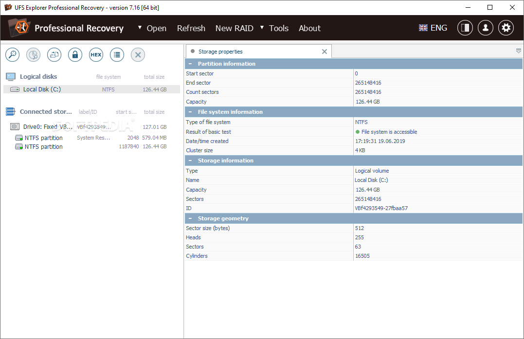Click the Type of file system label
524x339 pixels.
pyautogui.click(x=208, y=122)
